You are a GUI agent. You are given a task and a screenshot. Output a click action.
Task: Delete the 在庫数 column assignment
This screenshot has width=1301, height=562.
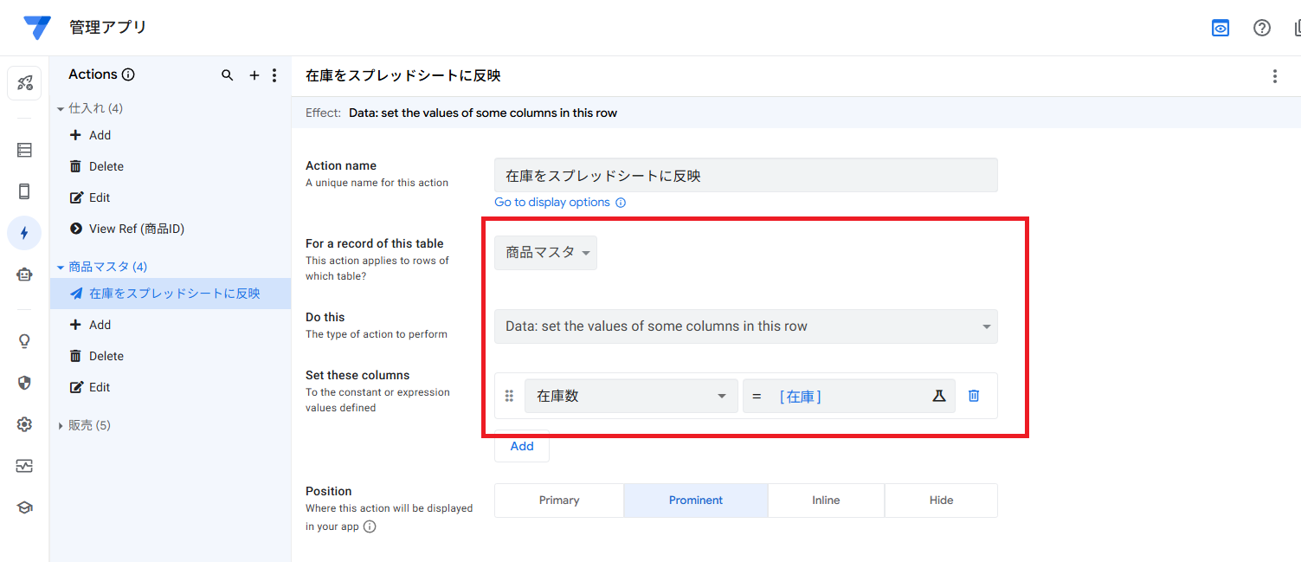[974, 396]
